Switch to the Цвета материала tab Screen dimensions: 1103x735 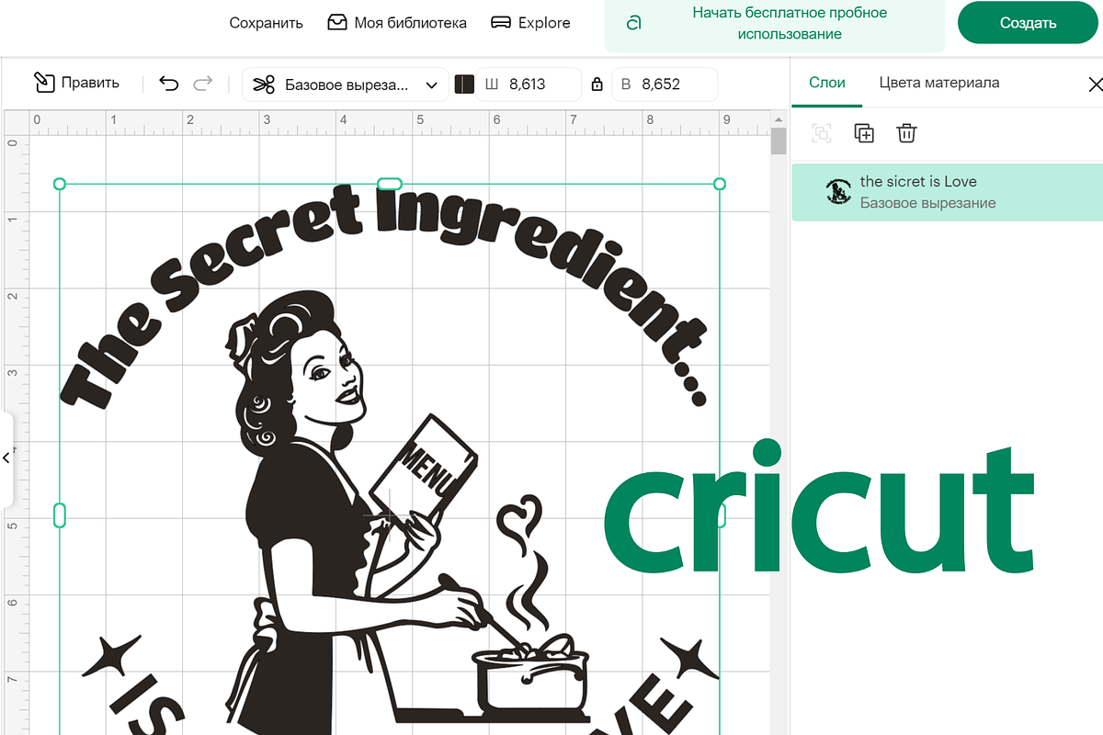pyautogui.click(x=939, y=83)
